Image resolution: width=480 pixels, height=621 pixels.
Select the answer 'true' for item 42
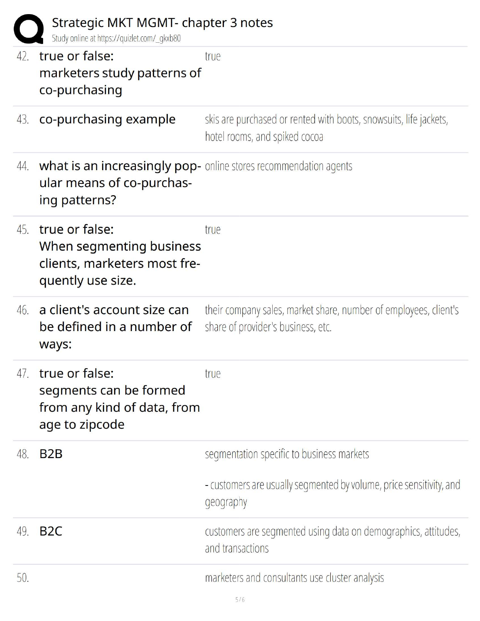213,56
